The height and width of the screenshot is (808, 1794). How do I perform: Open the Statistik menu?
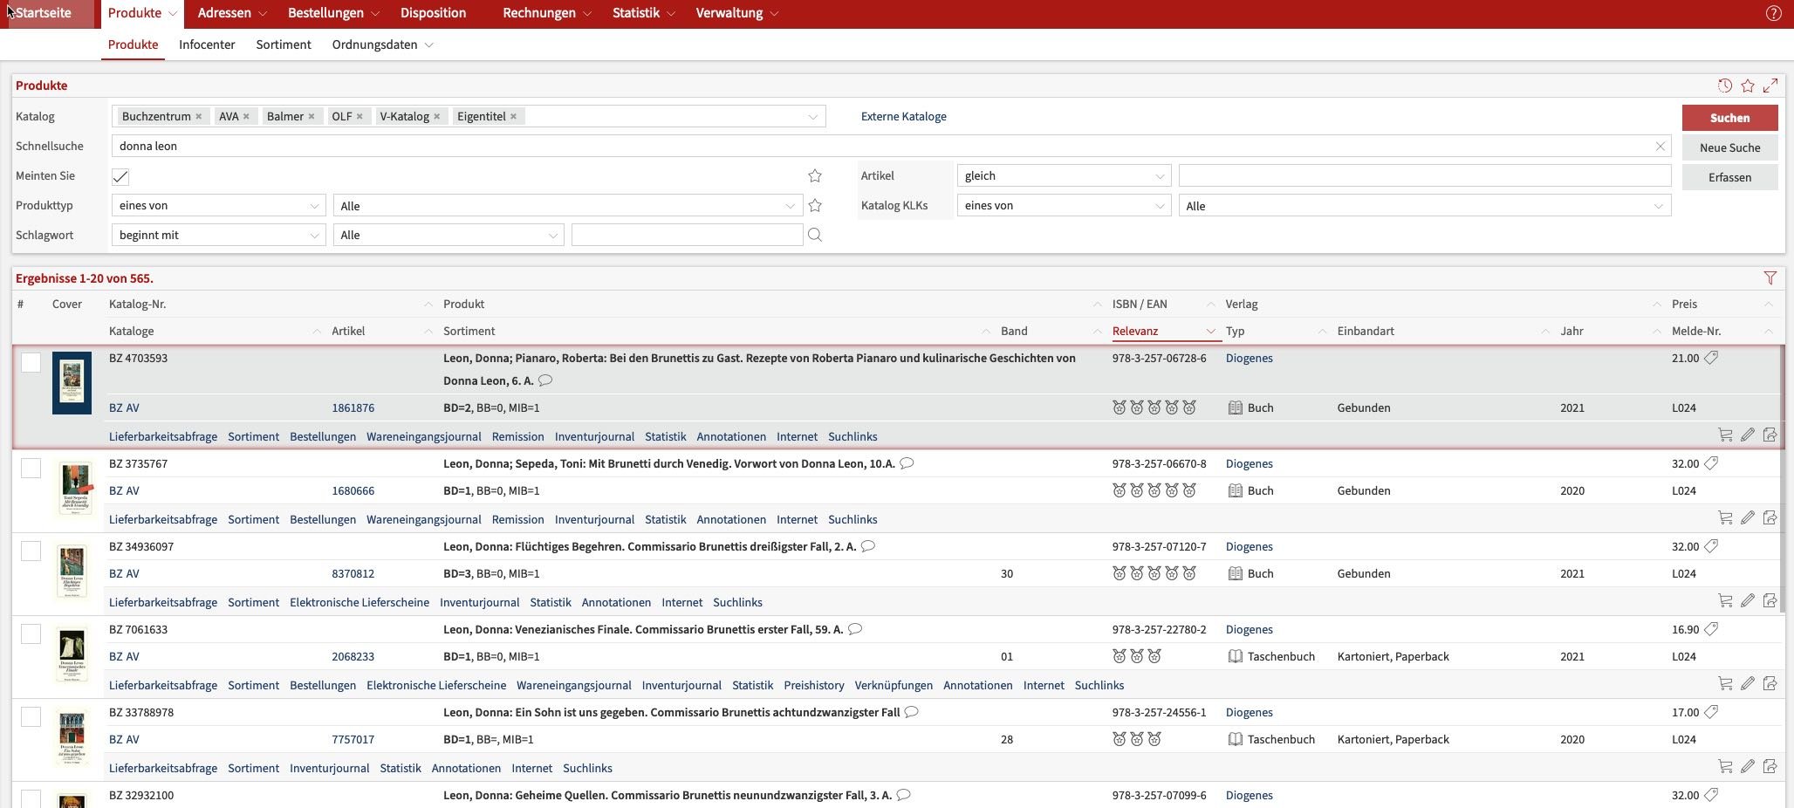point(644,13)
